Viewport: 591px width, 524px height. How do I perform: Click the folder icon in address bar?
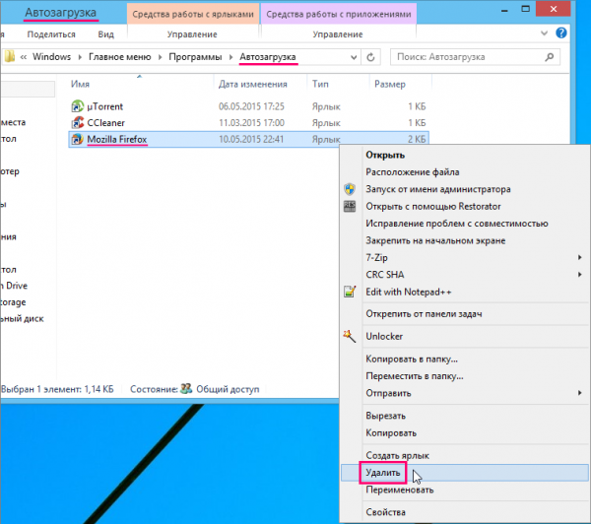click(x=9, y=57)
